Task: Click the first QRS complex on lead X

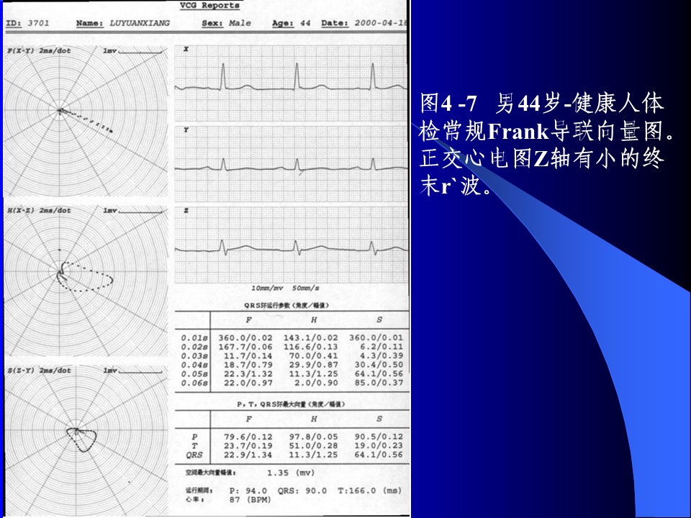Action: point(223,76)
